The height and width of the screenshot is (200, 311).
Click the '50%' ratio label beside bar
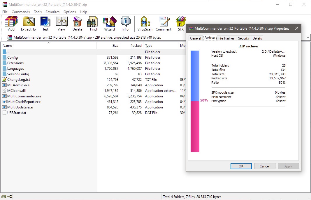pyautogui.click(x=204, y=100)
